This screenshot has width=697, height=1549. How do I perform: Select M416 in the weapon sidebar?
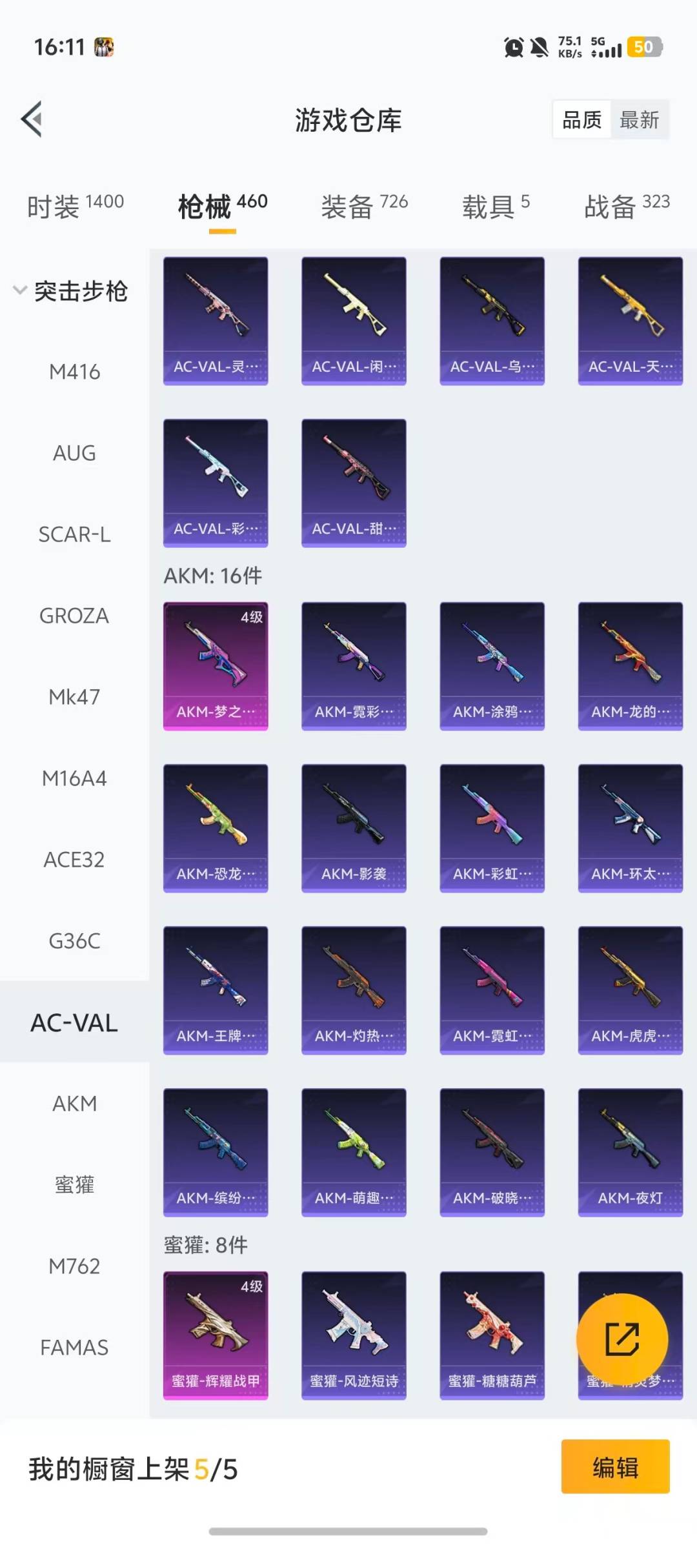coord(75,372)
